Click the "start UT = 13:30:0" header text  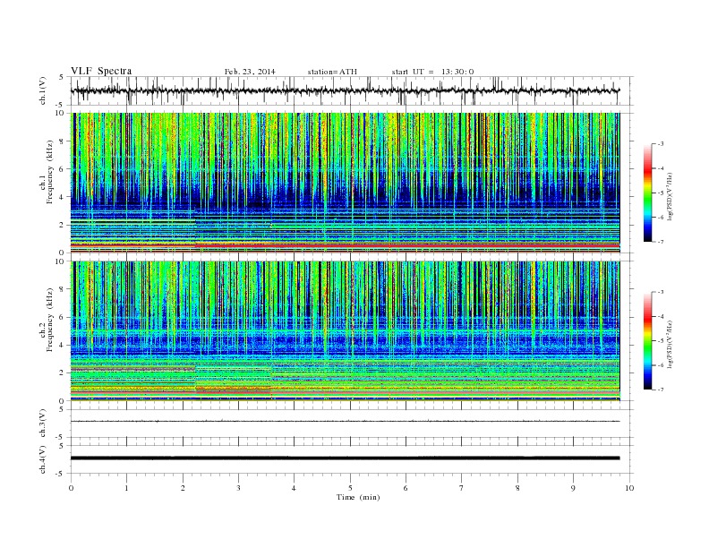tap(432, 72)
